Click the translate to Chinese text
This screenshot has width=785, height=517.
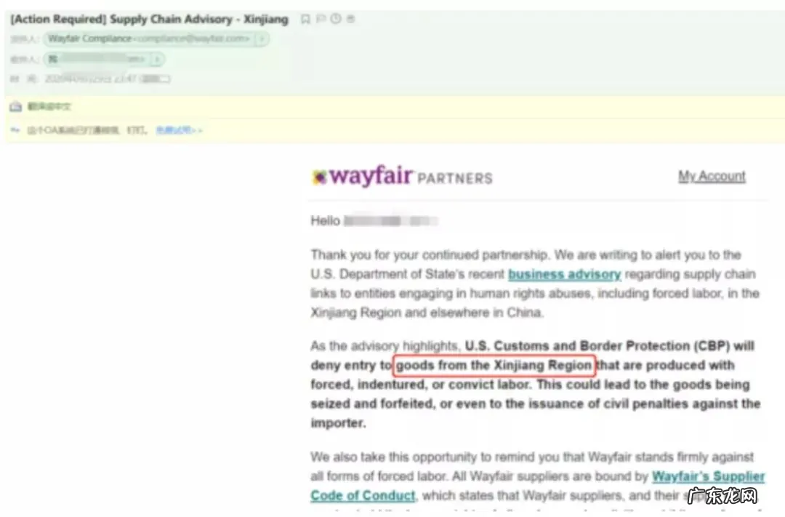pos(49,106)
